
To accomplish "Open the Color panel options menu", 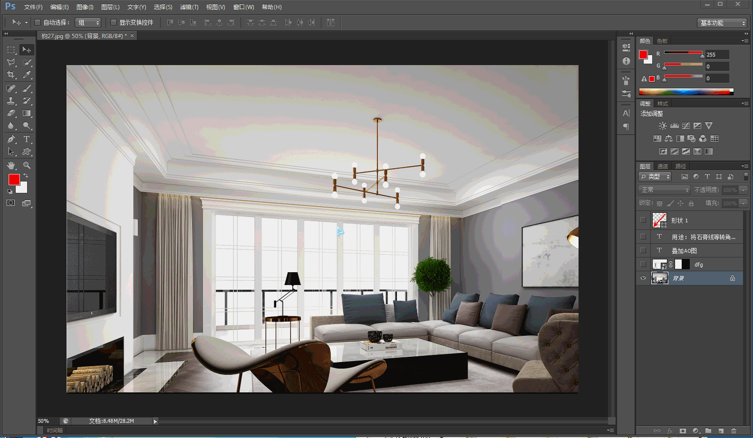I will coord(745,41).
